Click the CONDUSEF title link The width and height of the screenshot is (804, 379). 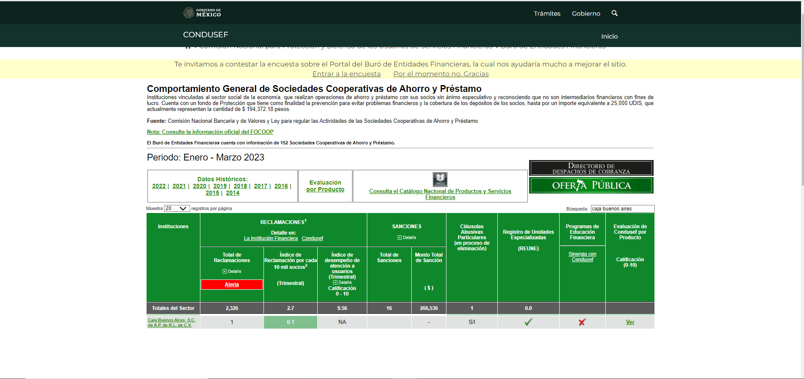coord(205,35)
